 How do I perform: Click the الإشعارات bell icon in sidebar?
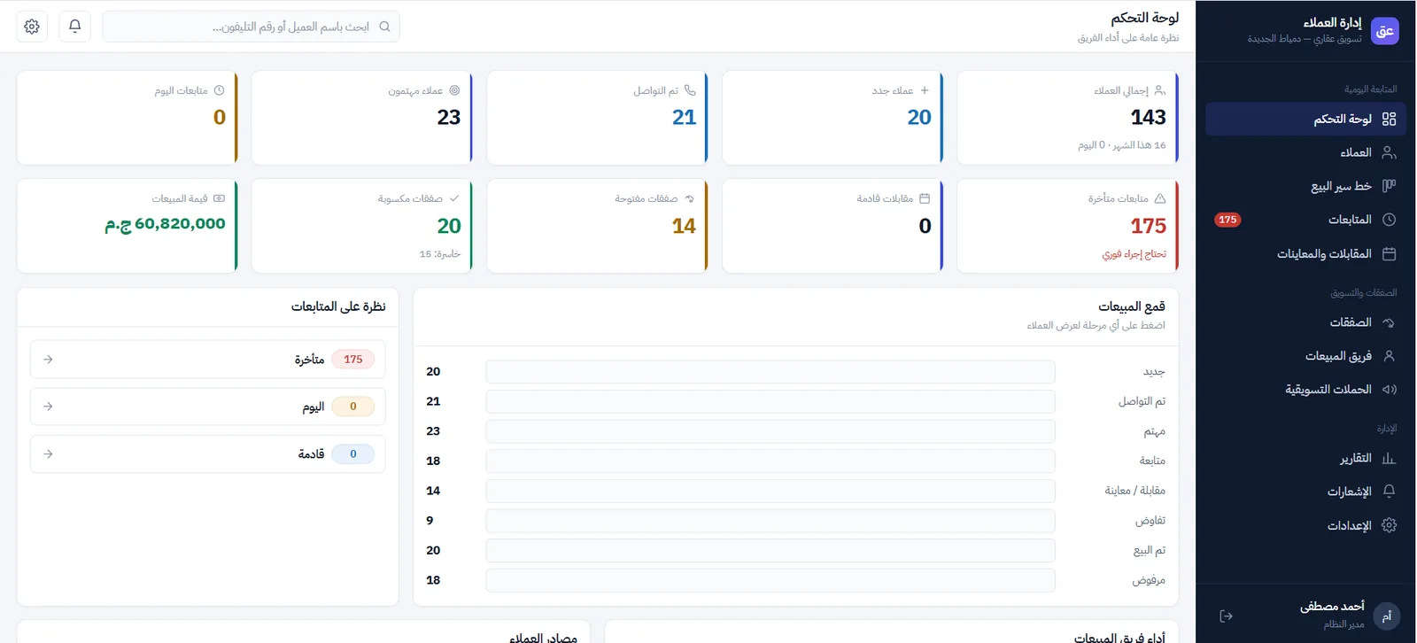point(1389,492)
